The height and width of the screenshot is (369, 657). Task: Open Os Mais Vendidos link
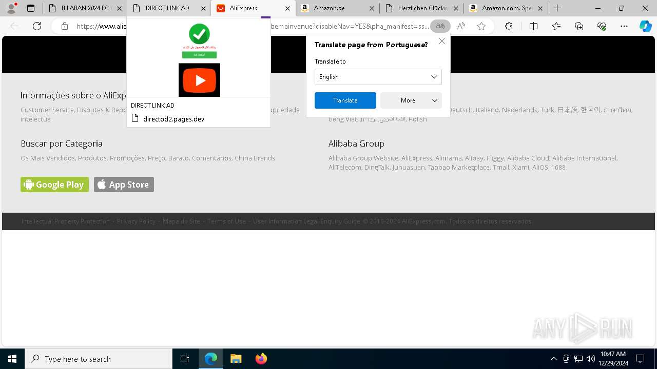coord(48,158)
